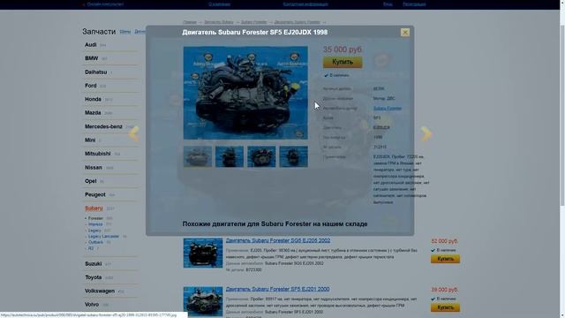Select the fourth engine thumbnail
Screen dimensions: 565x318
point(293,156)
